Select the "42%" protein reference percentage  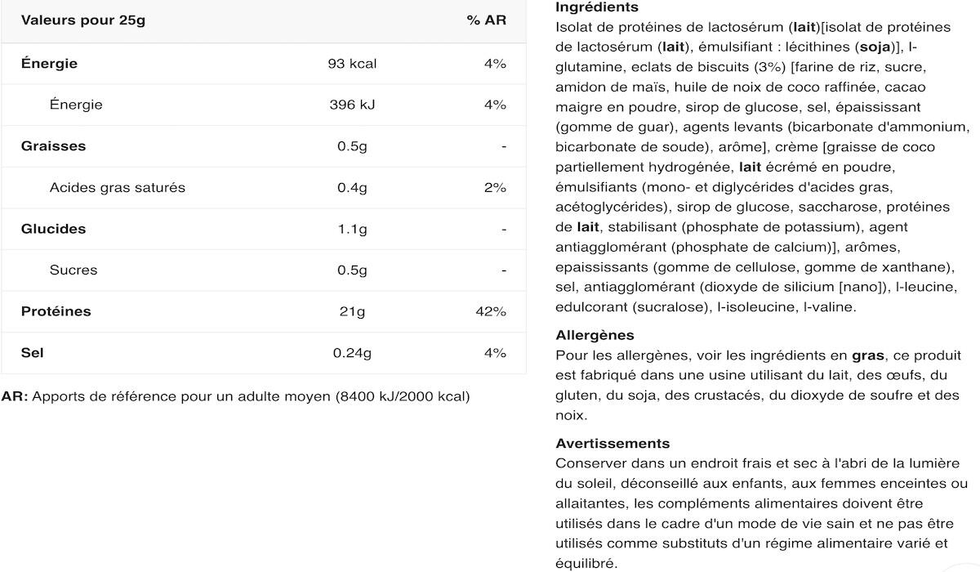click(x=494, y=311)
